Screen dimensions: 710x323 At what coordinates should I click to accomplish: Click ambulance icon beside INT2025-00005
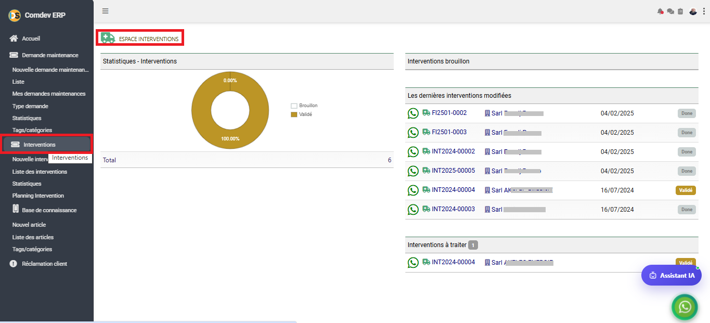coord(426,170)
